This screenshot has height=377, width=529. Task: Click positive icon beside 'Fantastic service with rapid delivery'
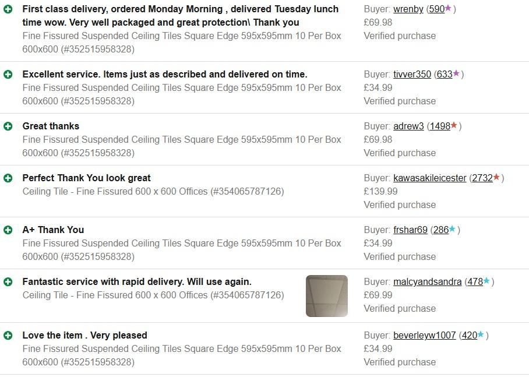(x=8, y=282)
